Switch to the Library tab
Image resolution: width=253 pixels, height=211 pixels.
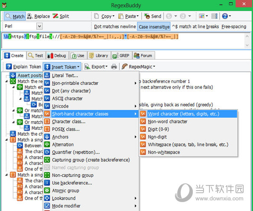point(99,56)
